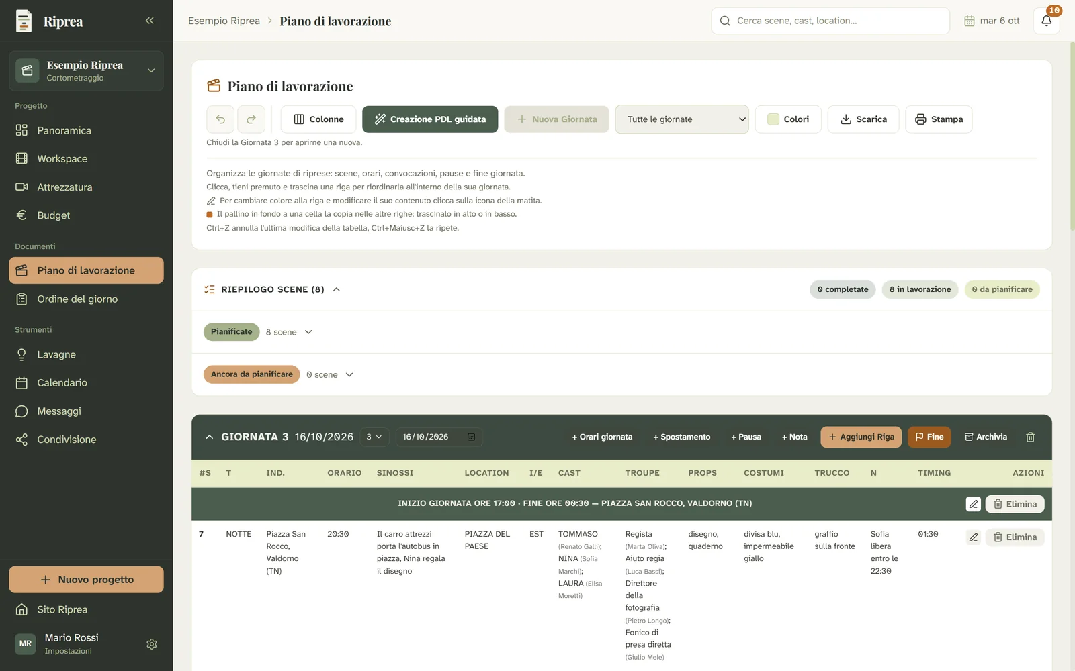
Task: Open notifications bell icon
Action: pyautogui.click(x=1047, y=21)
